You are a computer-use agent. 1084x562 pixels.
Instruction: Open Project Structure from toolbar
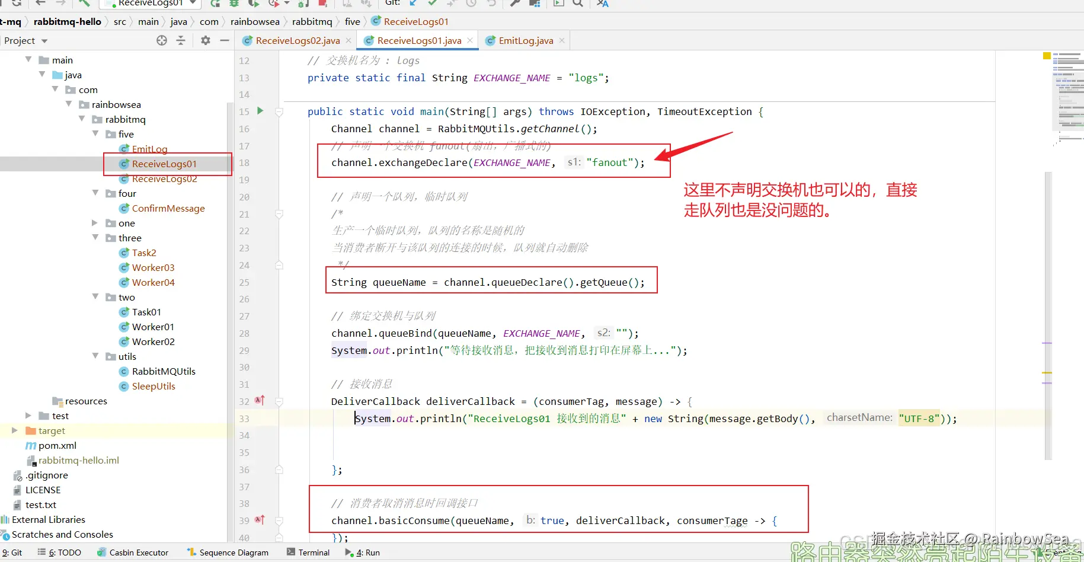[535, 4]
